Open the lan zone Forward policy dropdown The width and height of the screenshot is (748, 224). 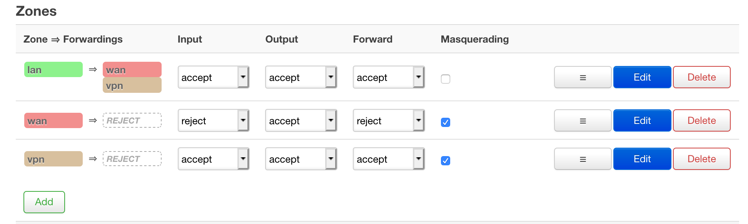tap(389, 77)
